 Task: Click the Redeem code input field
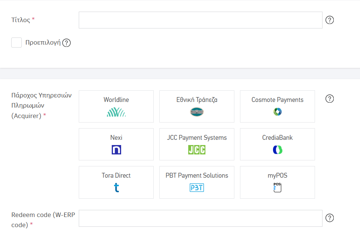(200, 218)
